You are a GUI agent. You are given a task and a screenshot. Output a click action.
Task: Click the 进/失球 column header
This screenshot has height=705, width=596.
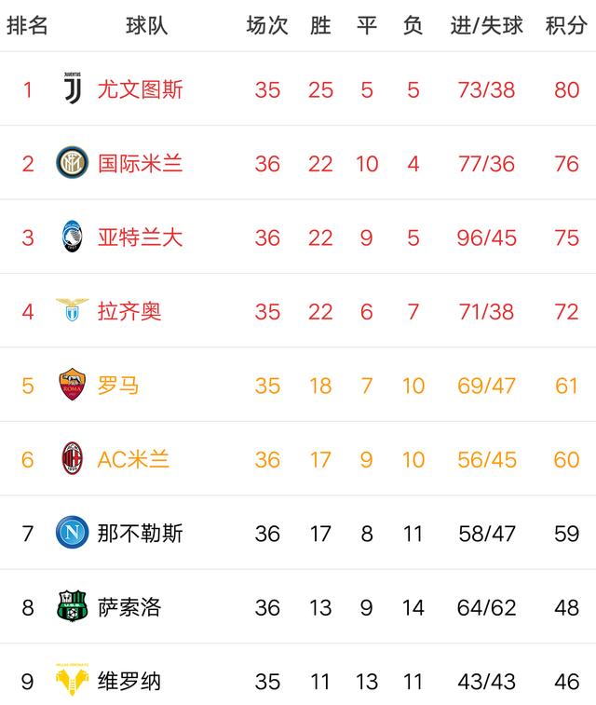(x=486, y=25)
